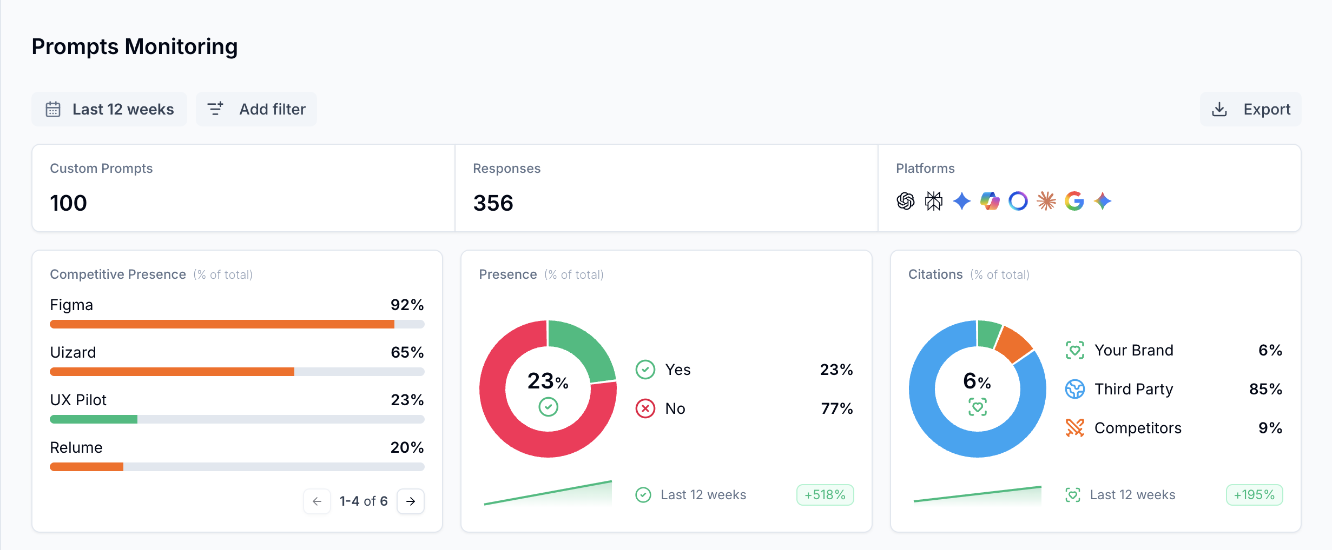Click the Meta AI ring icon
The image size is (1332, 550).
coord(1018,202)
